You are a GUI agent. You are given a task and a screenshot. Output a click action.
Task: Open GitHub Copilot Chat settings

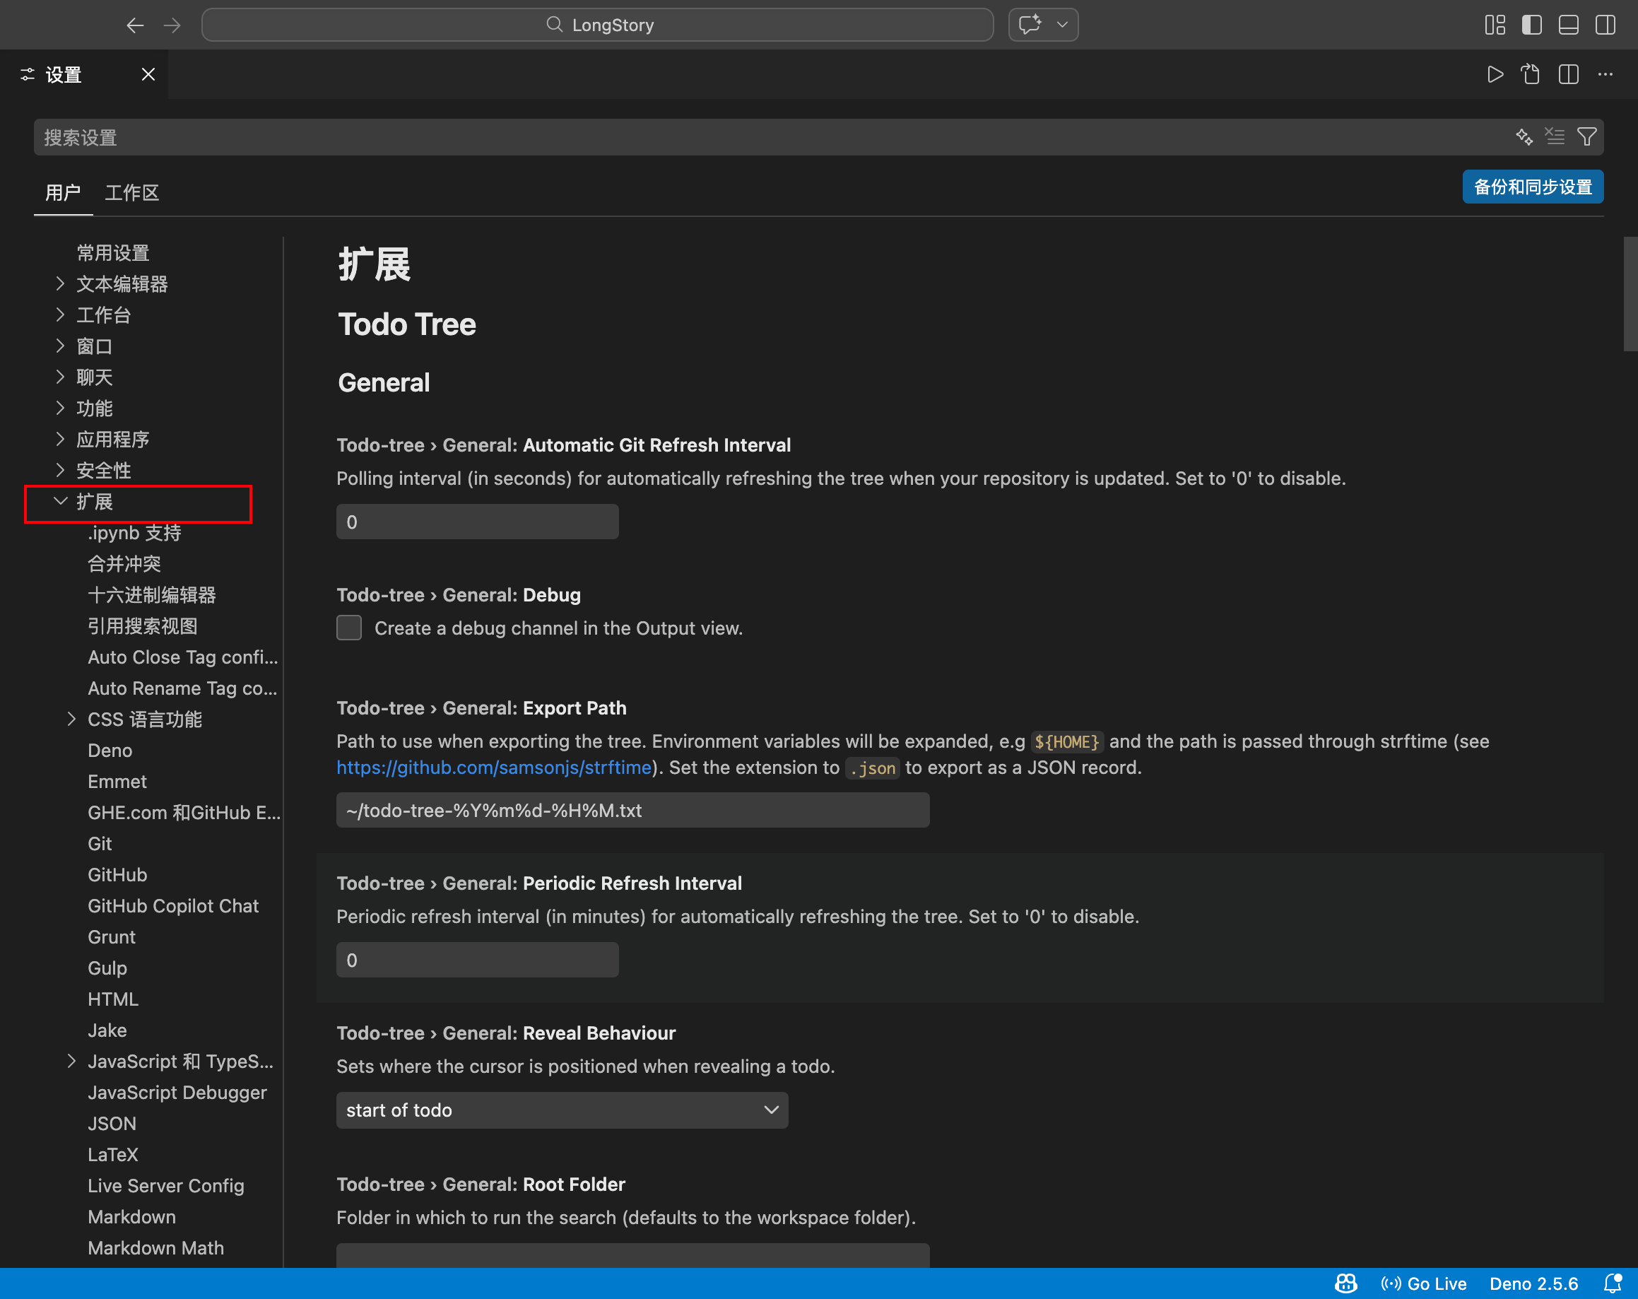coord(173,906)
